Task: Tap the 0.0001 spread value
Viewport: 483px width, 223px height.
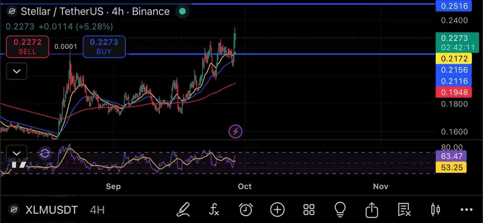Action: [x=66, y=47]
